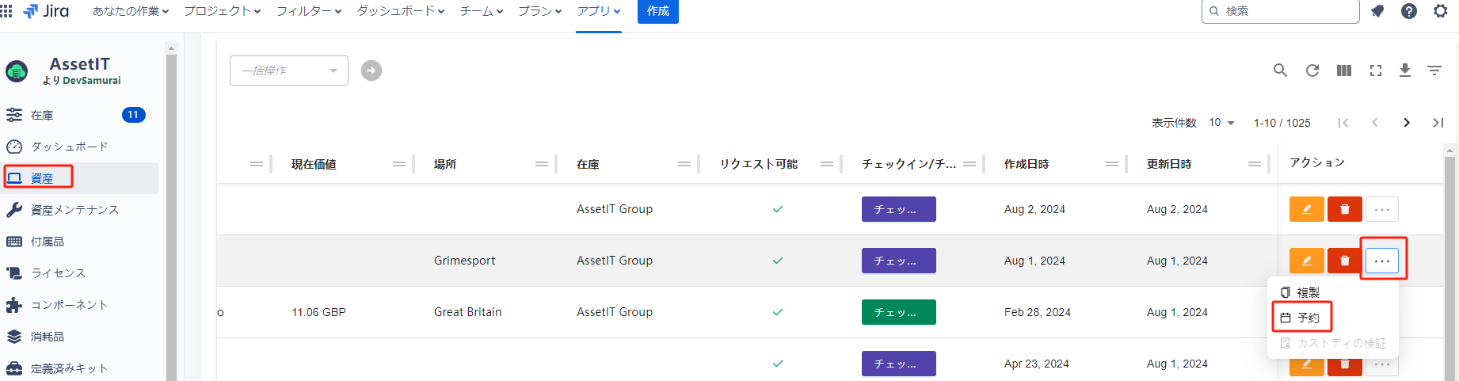This screenshot has width=1459, height=381.
Task: Open the 表示件数 rows-per-page dropdown
Action: [x=1221, y=123]
